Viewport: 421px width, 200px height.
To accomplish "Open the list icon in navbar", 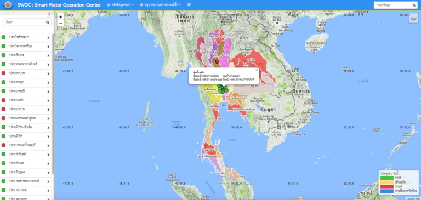I will coord(189,5).
